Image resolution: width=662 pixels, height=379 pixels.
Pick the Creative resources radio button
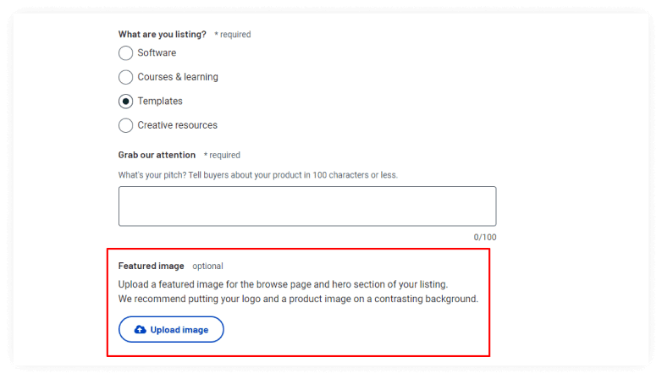point(125,125)
